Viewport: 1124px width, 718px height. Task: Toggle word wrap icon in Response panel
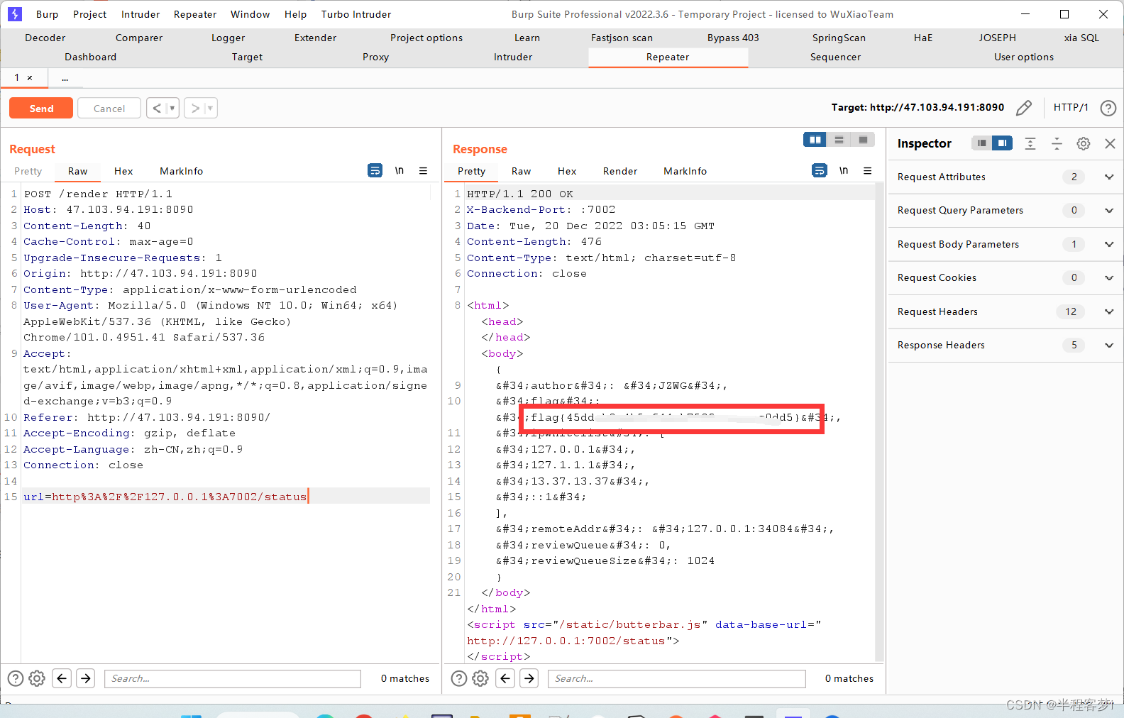pos(819,170)
